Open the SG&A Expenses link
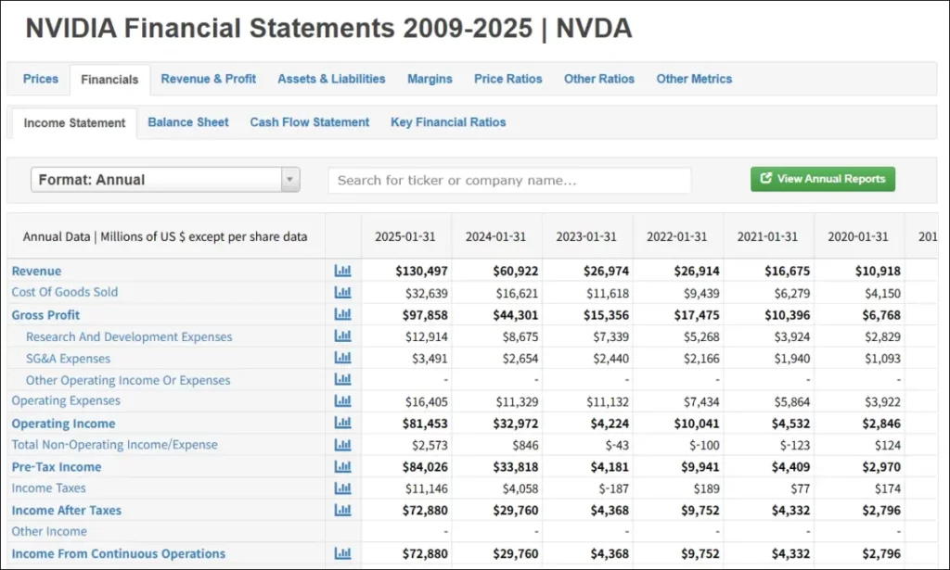The image size is (950, 570). (69, 358)
